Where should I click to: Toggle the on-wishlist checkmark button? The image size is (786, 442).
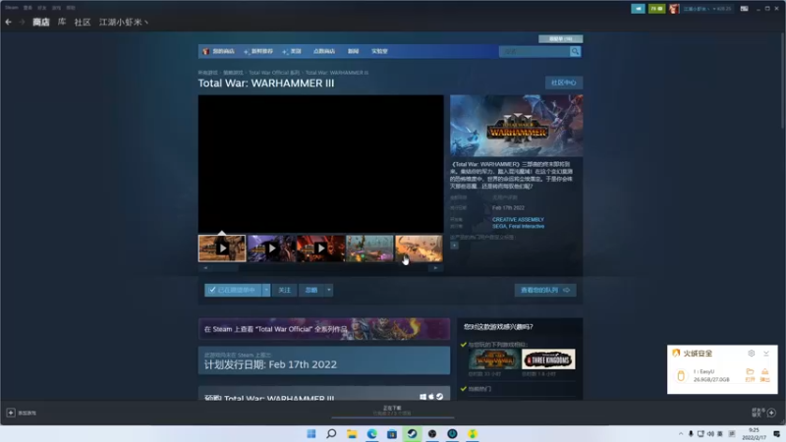(x=233, y=290)
